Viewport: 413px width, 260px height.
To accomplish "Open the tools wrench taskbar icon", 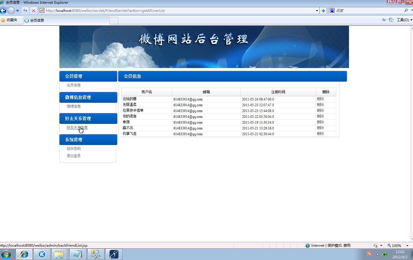I will pyautogui.click(x=96, y=254).
